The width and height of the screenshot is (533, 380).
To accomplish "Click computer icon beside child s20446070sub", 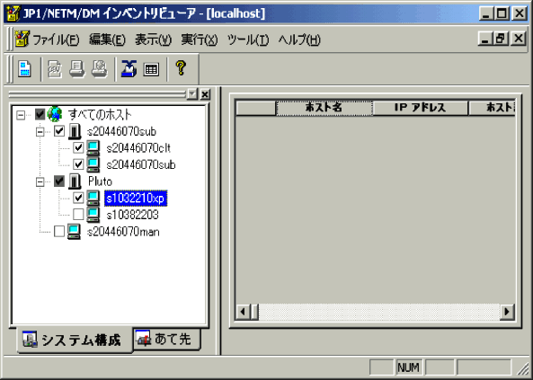I will [x=93, y=164].
